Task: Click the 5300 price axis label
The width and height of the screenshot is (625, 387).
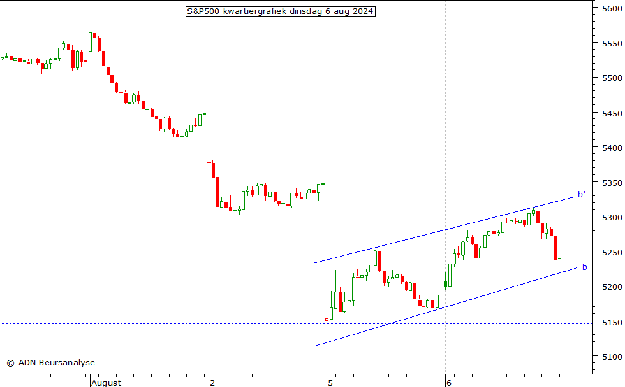Action: point(612,217)
